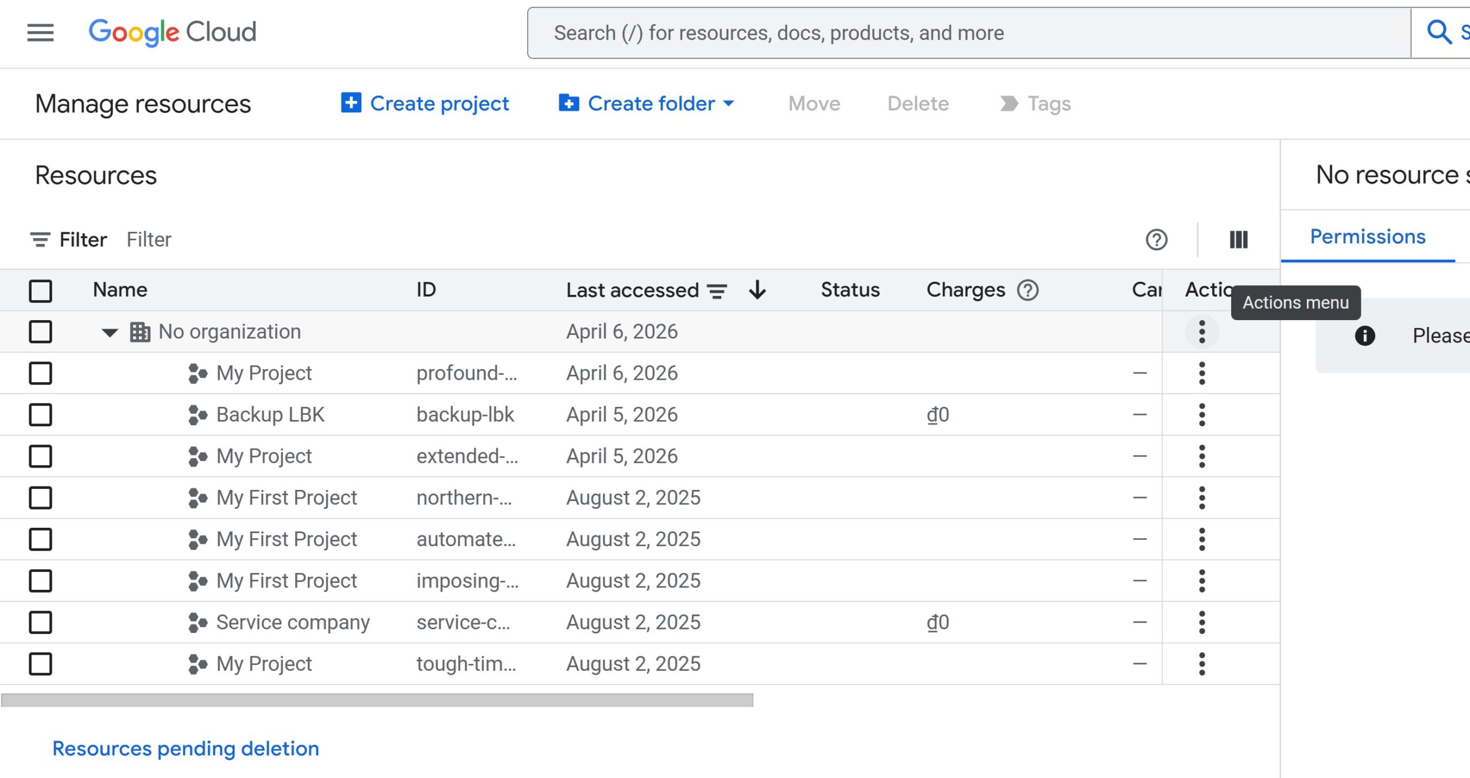Screen dimensions: 1470x778
Task: Switch to the Permissions tab
Action: 1367,237
